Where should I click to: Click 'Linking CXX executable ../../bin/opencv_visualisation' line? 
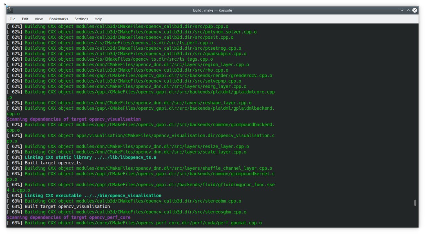click(x=84, y=196)
